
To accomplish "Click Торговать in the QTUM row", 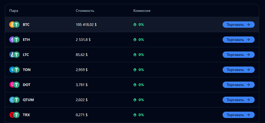I will [238, 100].
